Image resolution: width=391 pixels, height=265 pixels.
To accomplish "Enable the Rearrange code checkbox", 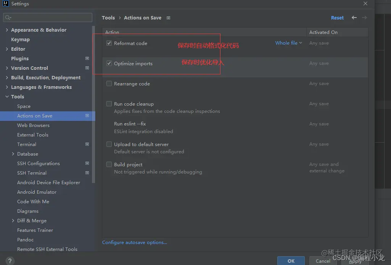I will click(109, 84).
